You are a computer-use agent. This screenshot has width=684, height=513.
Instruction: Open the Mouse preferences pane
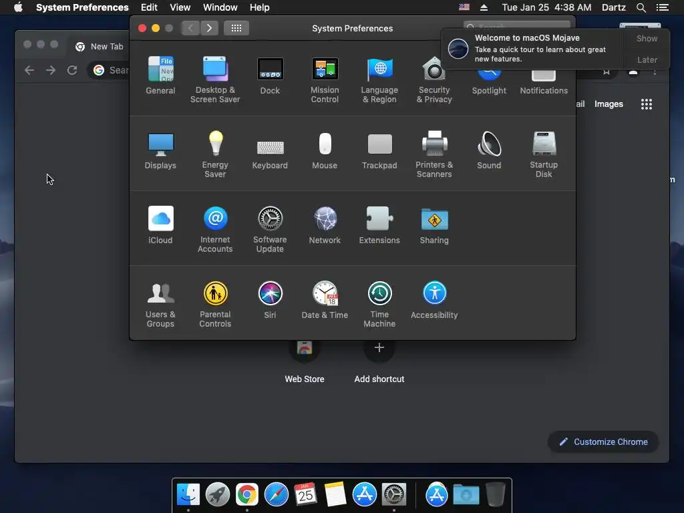pos(325,150)
